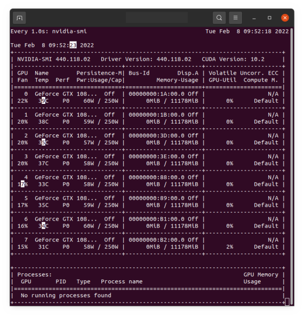
Task: Click the 39C temperature value
Action: (x=44, y=101)
